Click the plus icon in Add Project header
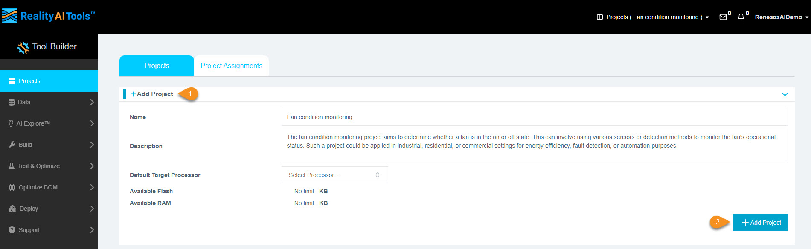811x249 pixels. [x=134, y=94]
